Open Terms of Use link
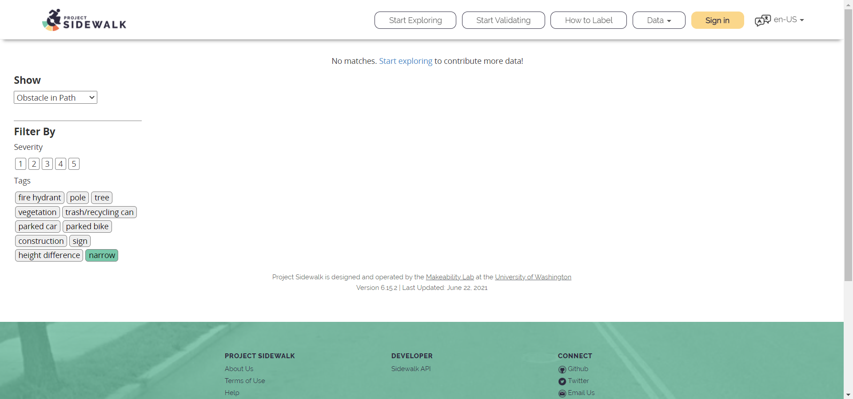The image size is (853, 399). (x=245, y=381)
